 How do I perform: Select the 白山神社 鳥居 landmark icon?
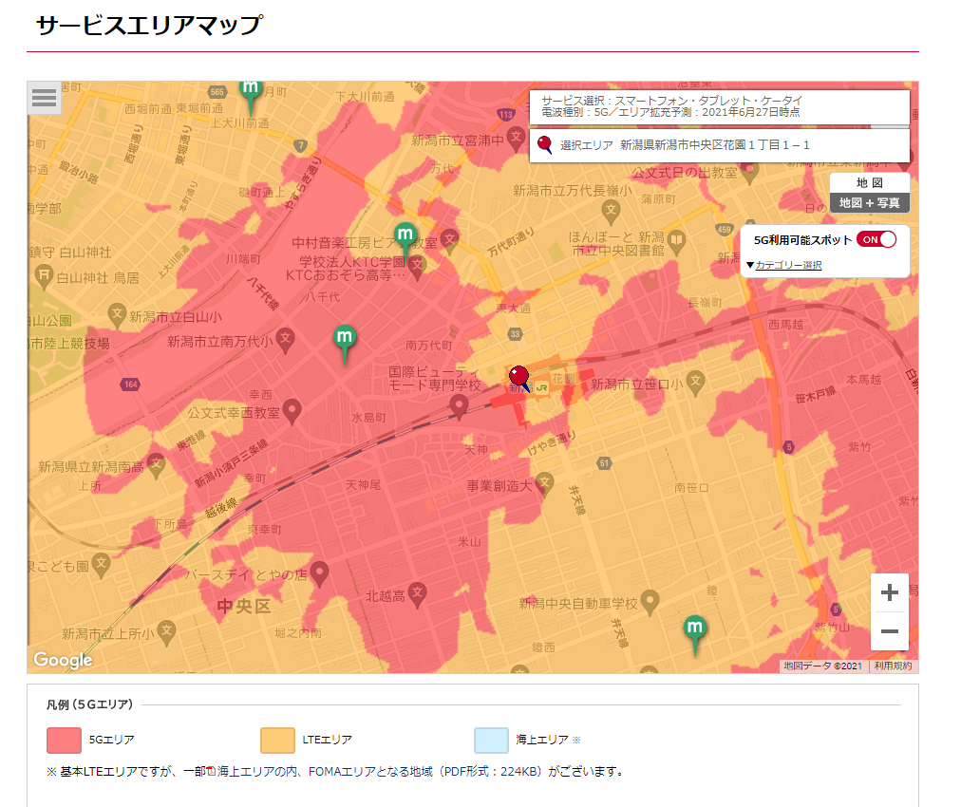pyautogui.click(x=43, y=276)
